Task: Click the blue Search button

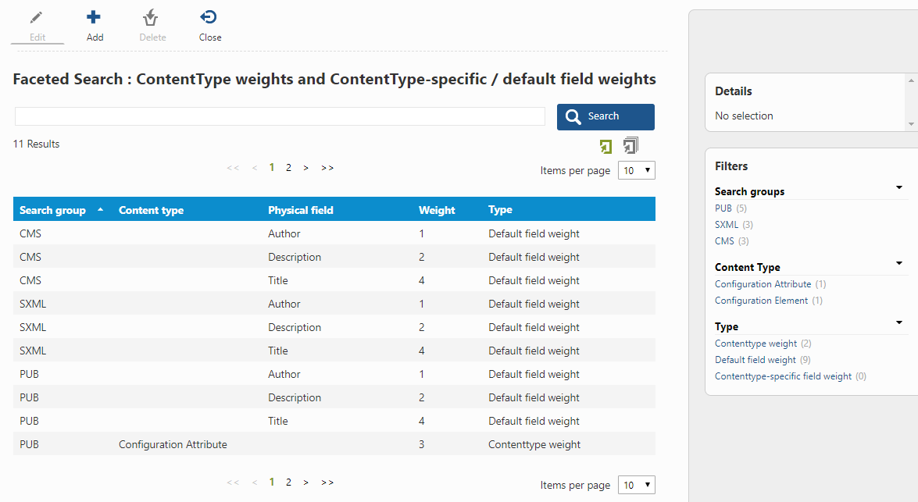Action: tap(605, 116)
